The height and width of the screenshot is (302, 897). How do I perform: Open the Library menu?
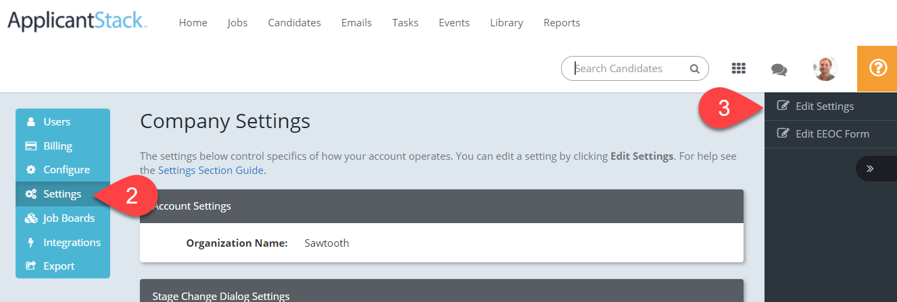[x=506, y=22]
